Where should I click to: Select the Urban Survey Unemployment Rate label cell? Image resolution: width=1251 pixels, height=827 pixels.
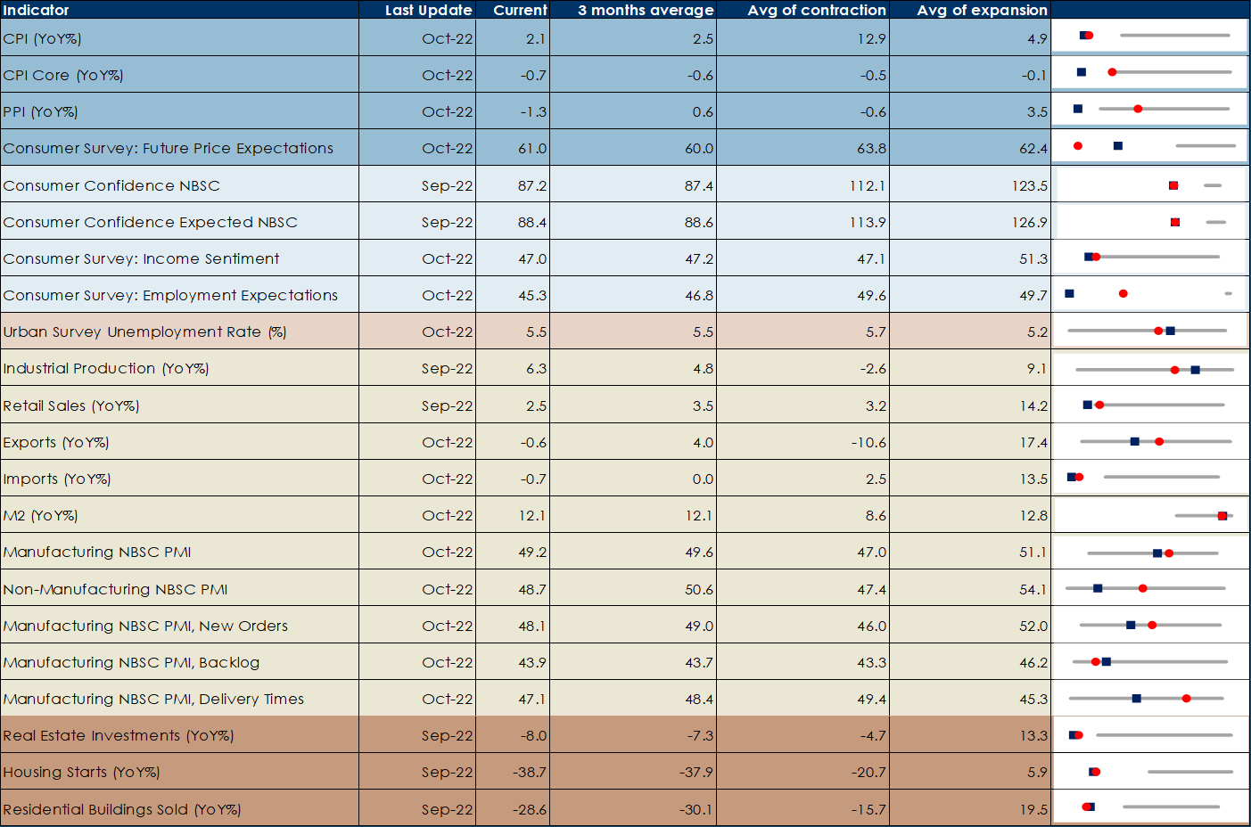click(x=144, y=332)
